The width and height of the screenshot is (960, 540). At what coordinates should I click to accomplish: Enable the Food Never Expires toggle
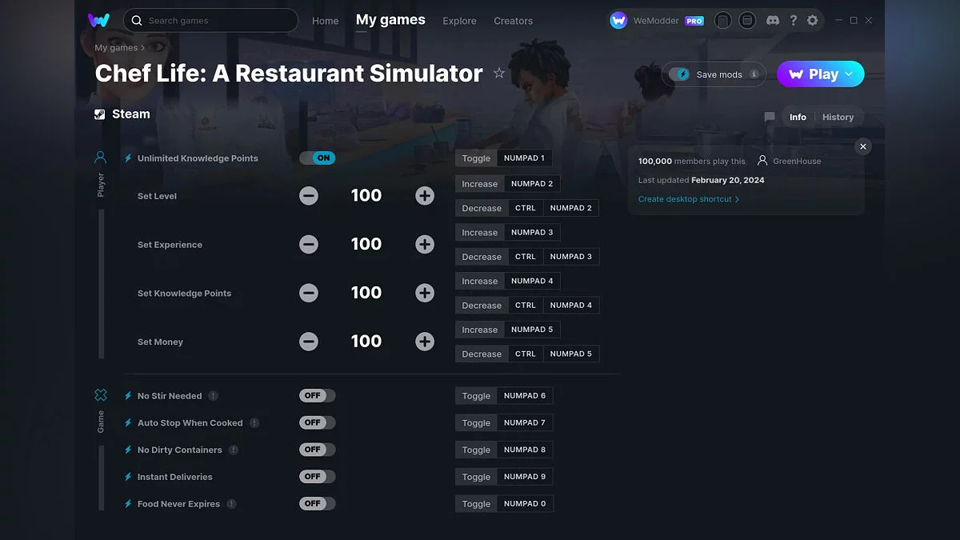tap(318, 503)
